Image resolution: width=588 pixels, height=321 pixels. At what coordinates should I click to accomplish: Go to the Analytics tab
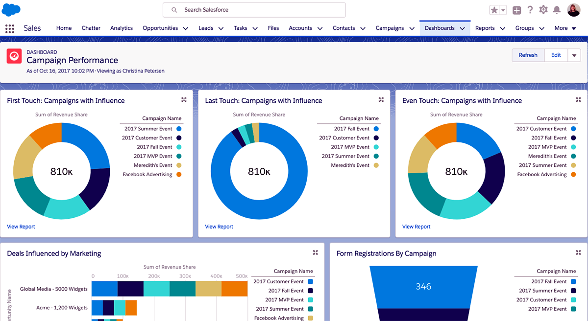pyautogui.click(x=121, y=28)
